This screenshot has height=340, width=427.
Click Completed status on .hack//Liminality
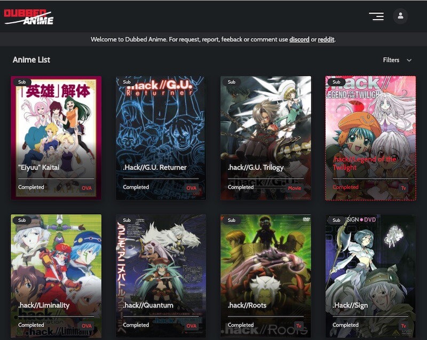pyautogui.click(x=31, y=325)
